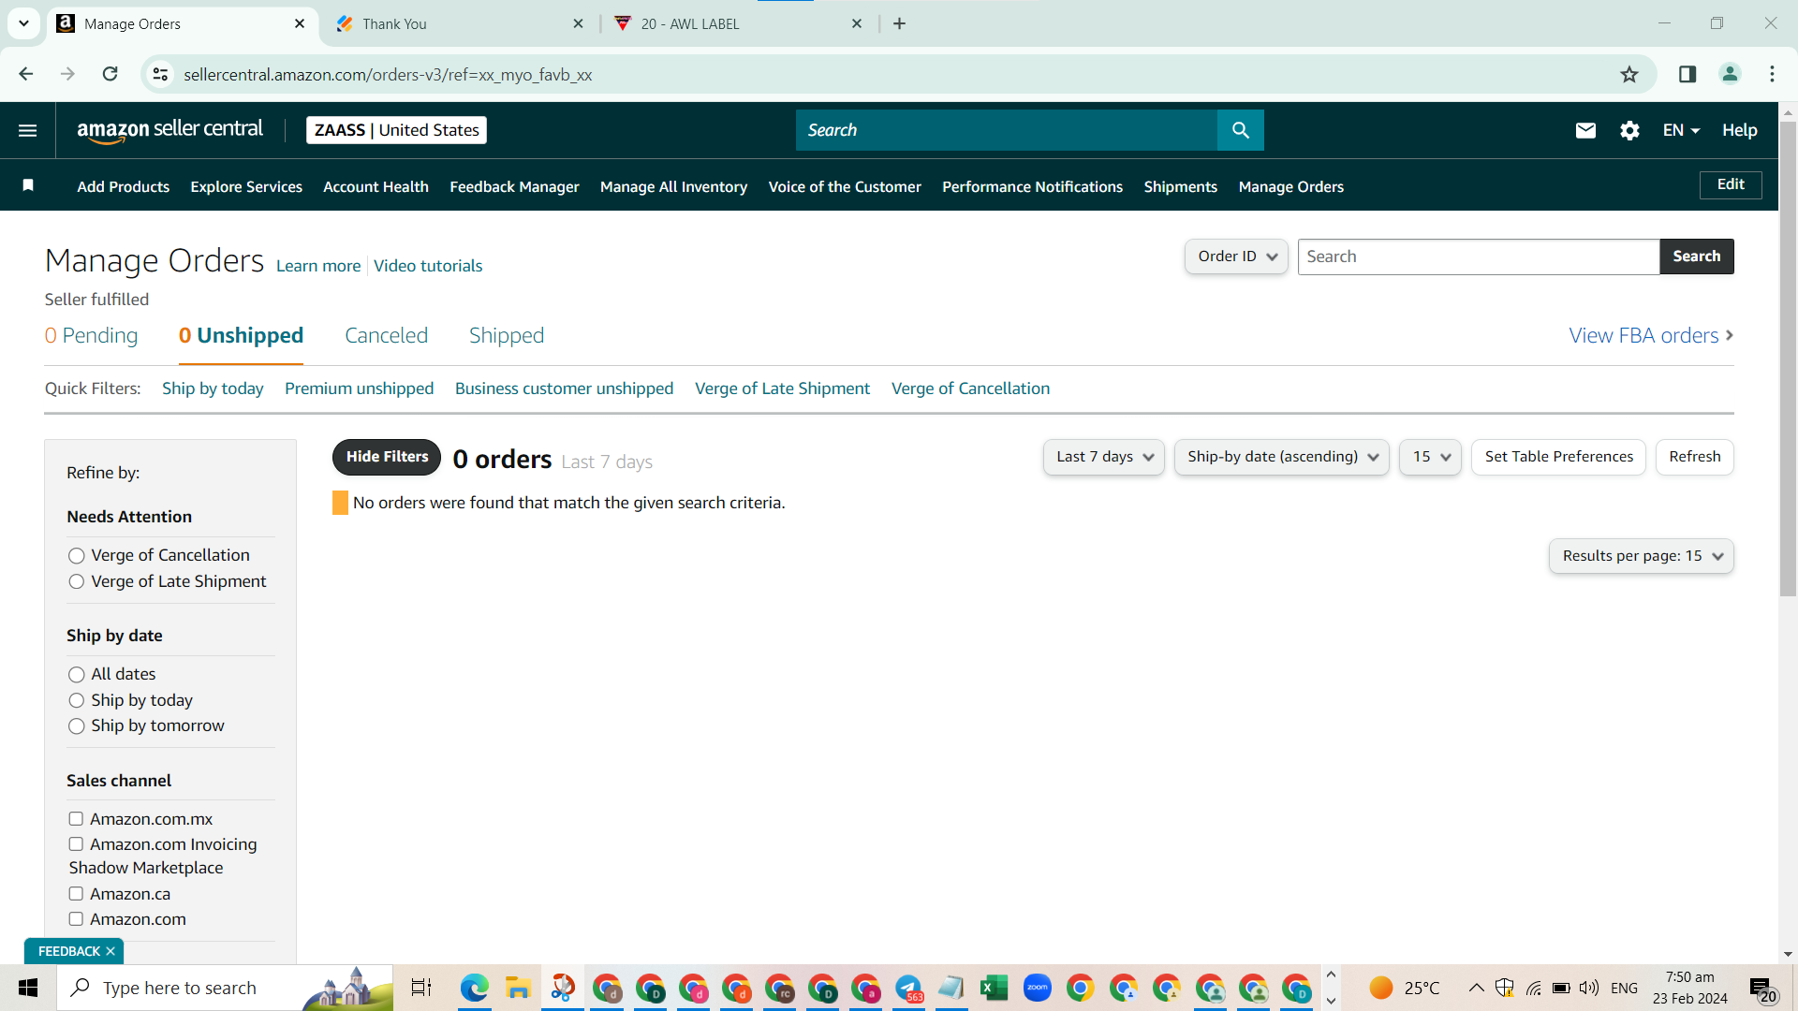Click the Refresh orders button

[1695, 457]
